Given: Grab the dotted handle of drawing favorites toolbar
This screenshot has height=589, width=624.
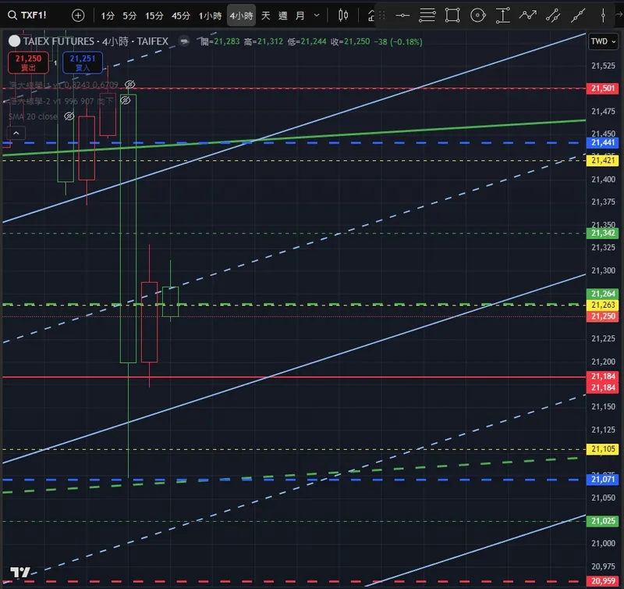Looking at the screenshot, I should (382, 16).
